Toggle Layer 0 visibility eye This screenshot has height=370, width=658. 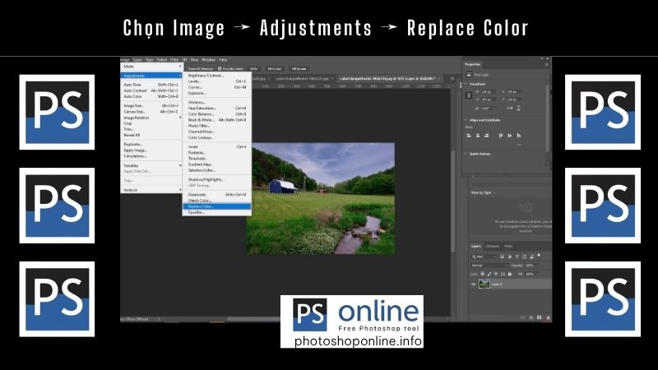click(474, 284)
